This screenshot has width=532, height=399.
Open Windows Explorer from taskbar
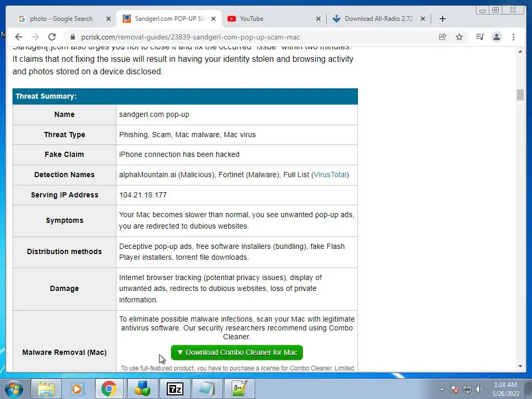46,389
